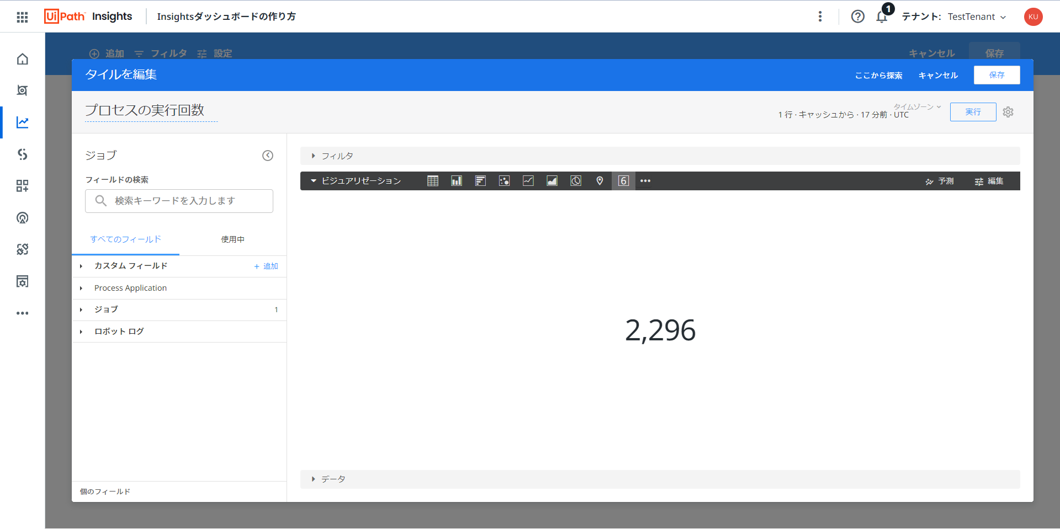Image resolution: width=1060 pixels, height=529 pixels.
Task: Click the dashboard-level キャンセル button
Action: 932,54
